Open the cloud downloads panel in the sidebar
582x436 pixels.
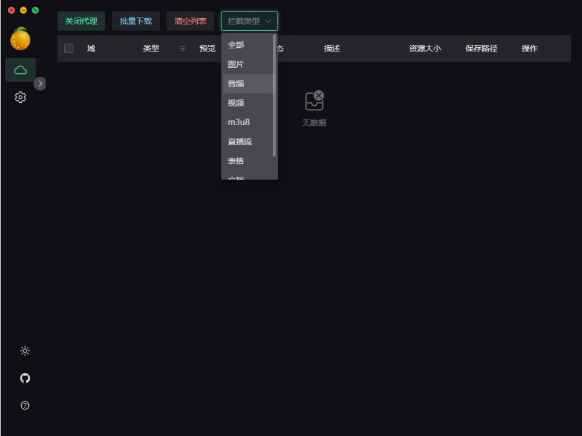click(21, 70)
